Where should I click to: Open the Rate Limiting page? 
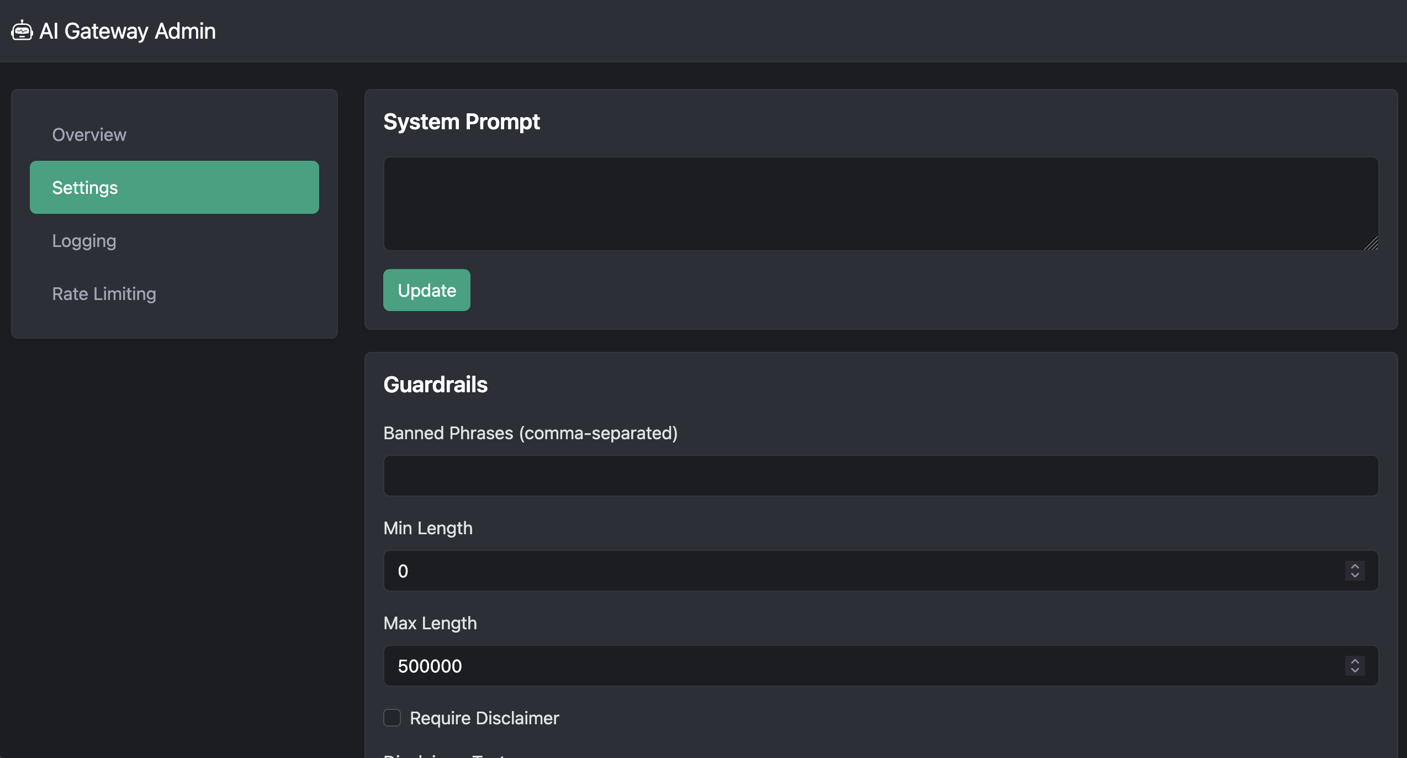104,293
